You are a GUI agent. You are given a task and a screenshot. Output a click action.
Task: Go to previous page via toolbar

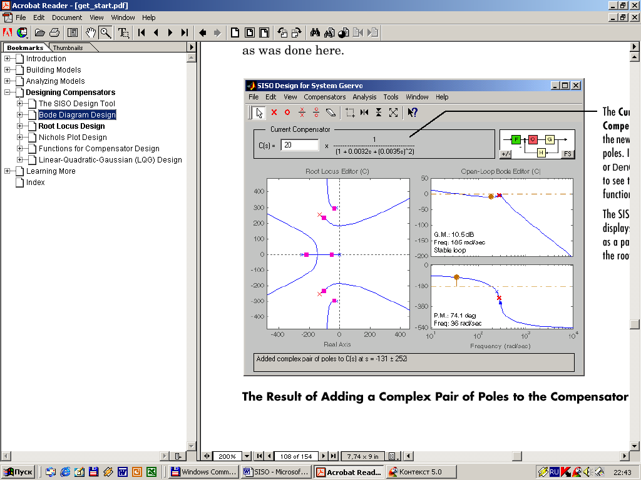pos(156,32)
